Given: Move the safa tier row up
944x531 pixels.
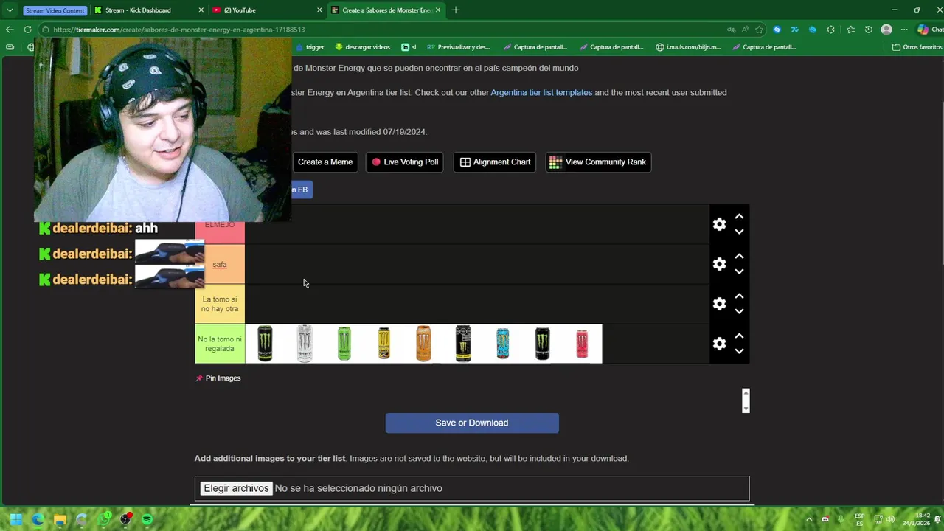Looking at the screenshot, I should 739,257.
